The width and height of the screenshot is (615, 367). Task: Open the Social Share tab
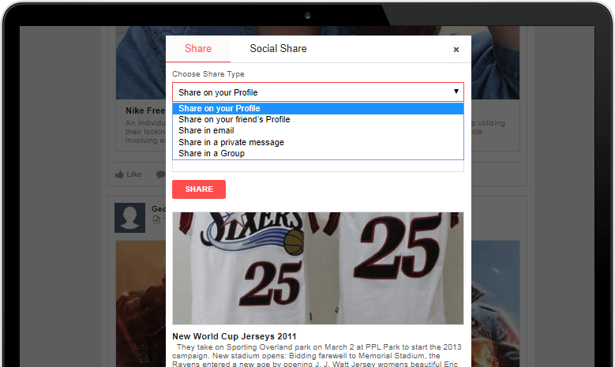pyautogui.click(x=278, y=49)
